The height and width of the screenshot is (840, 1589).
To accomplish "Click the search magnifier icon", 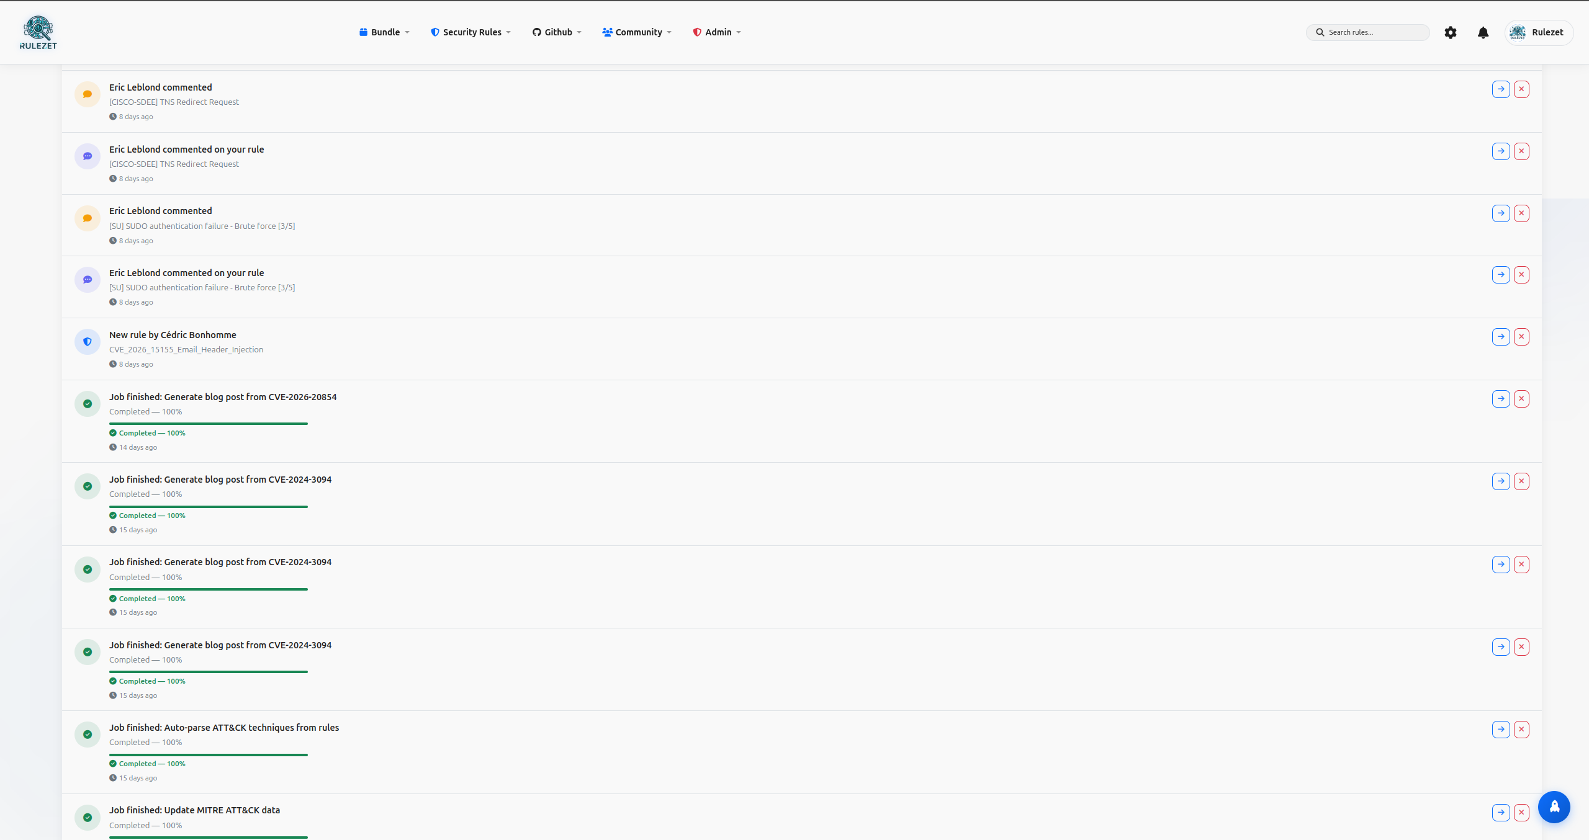I will click(1320, 32).
